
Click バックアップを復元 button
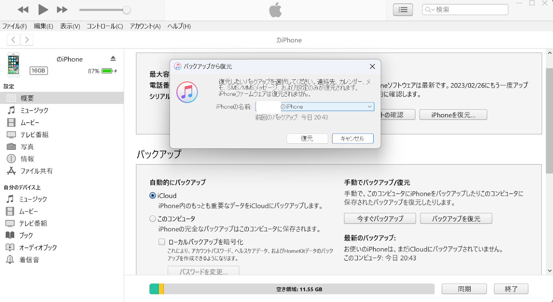456,218
